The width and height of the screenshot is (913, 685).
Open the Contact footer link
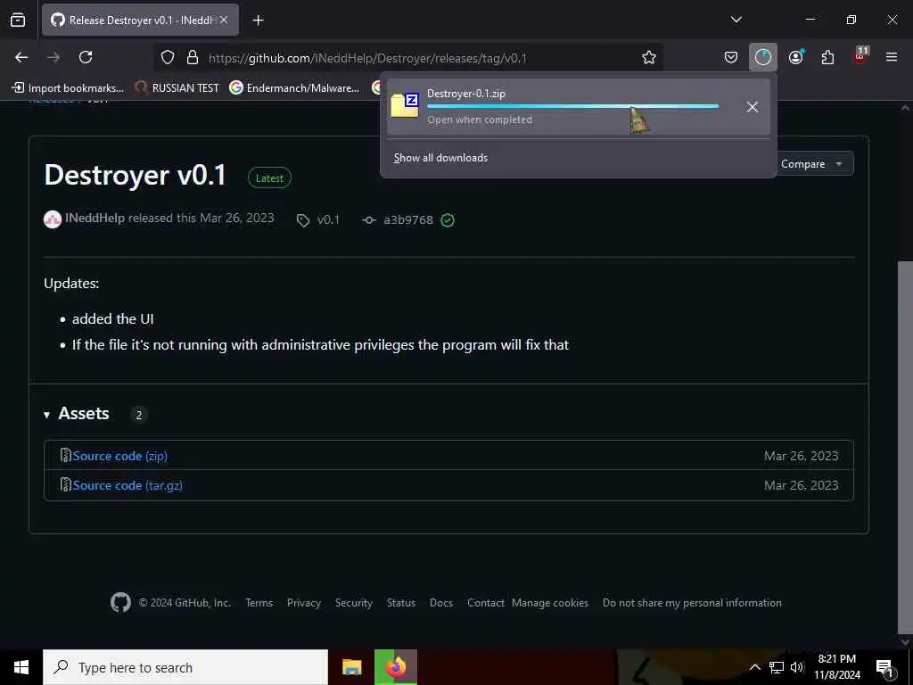click(x=486, y=603)
